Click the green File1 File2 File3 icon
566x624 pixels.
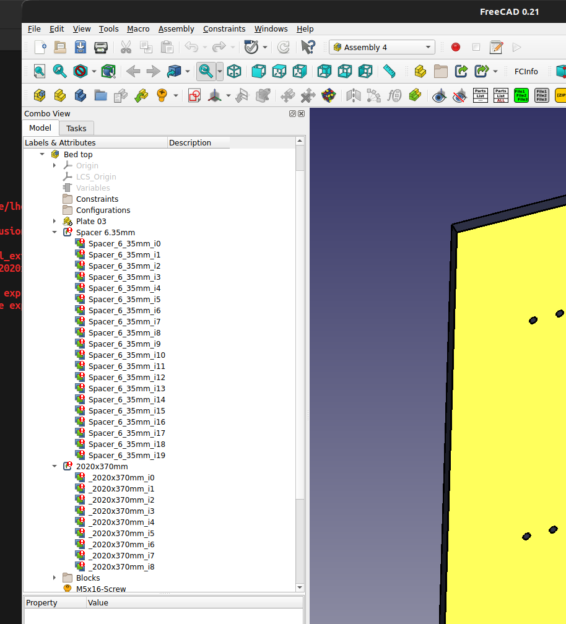[x=521, y=95]
